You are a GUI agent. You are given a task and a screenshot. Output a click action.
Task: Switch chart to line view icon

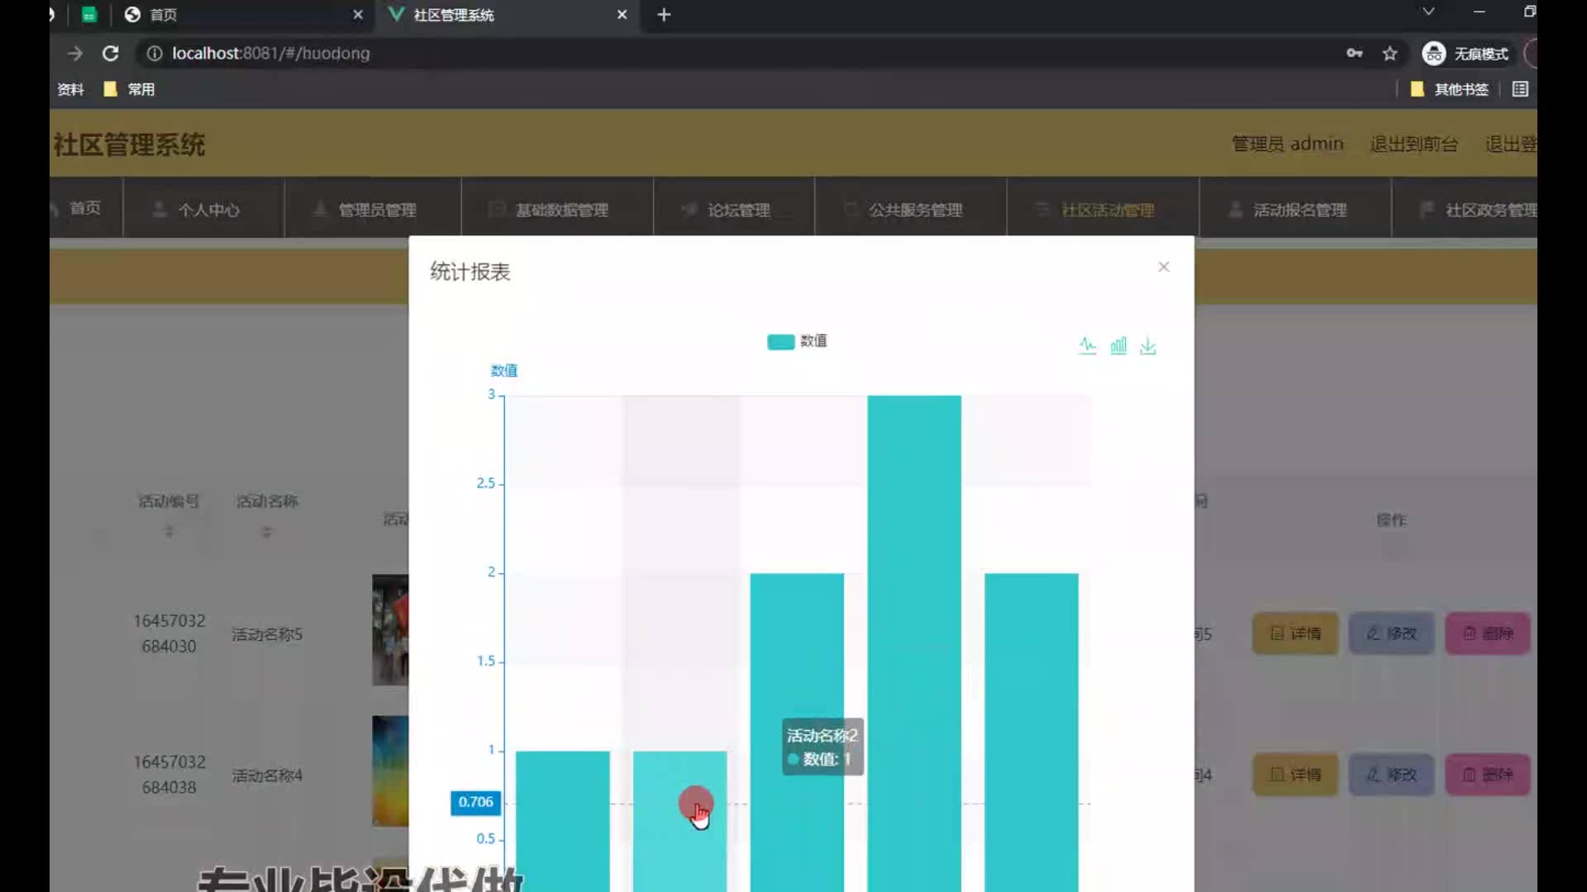pyautogui.click(x=1087, y=346)
